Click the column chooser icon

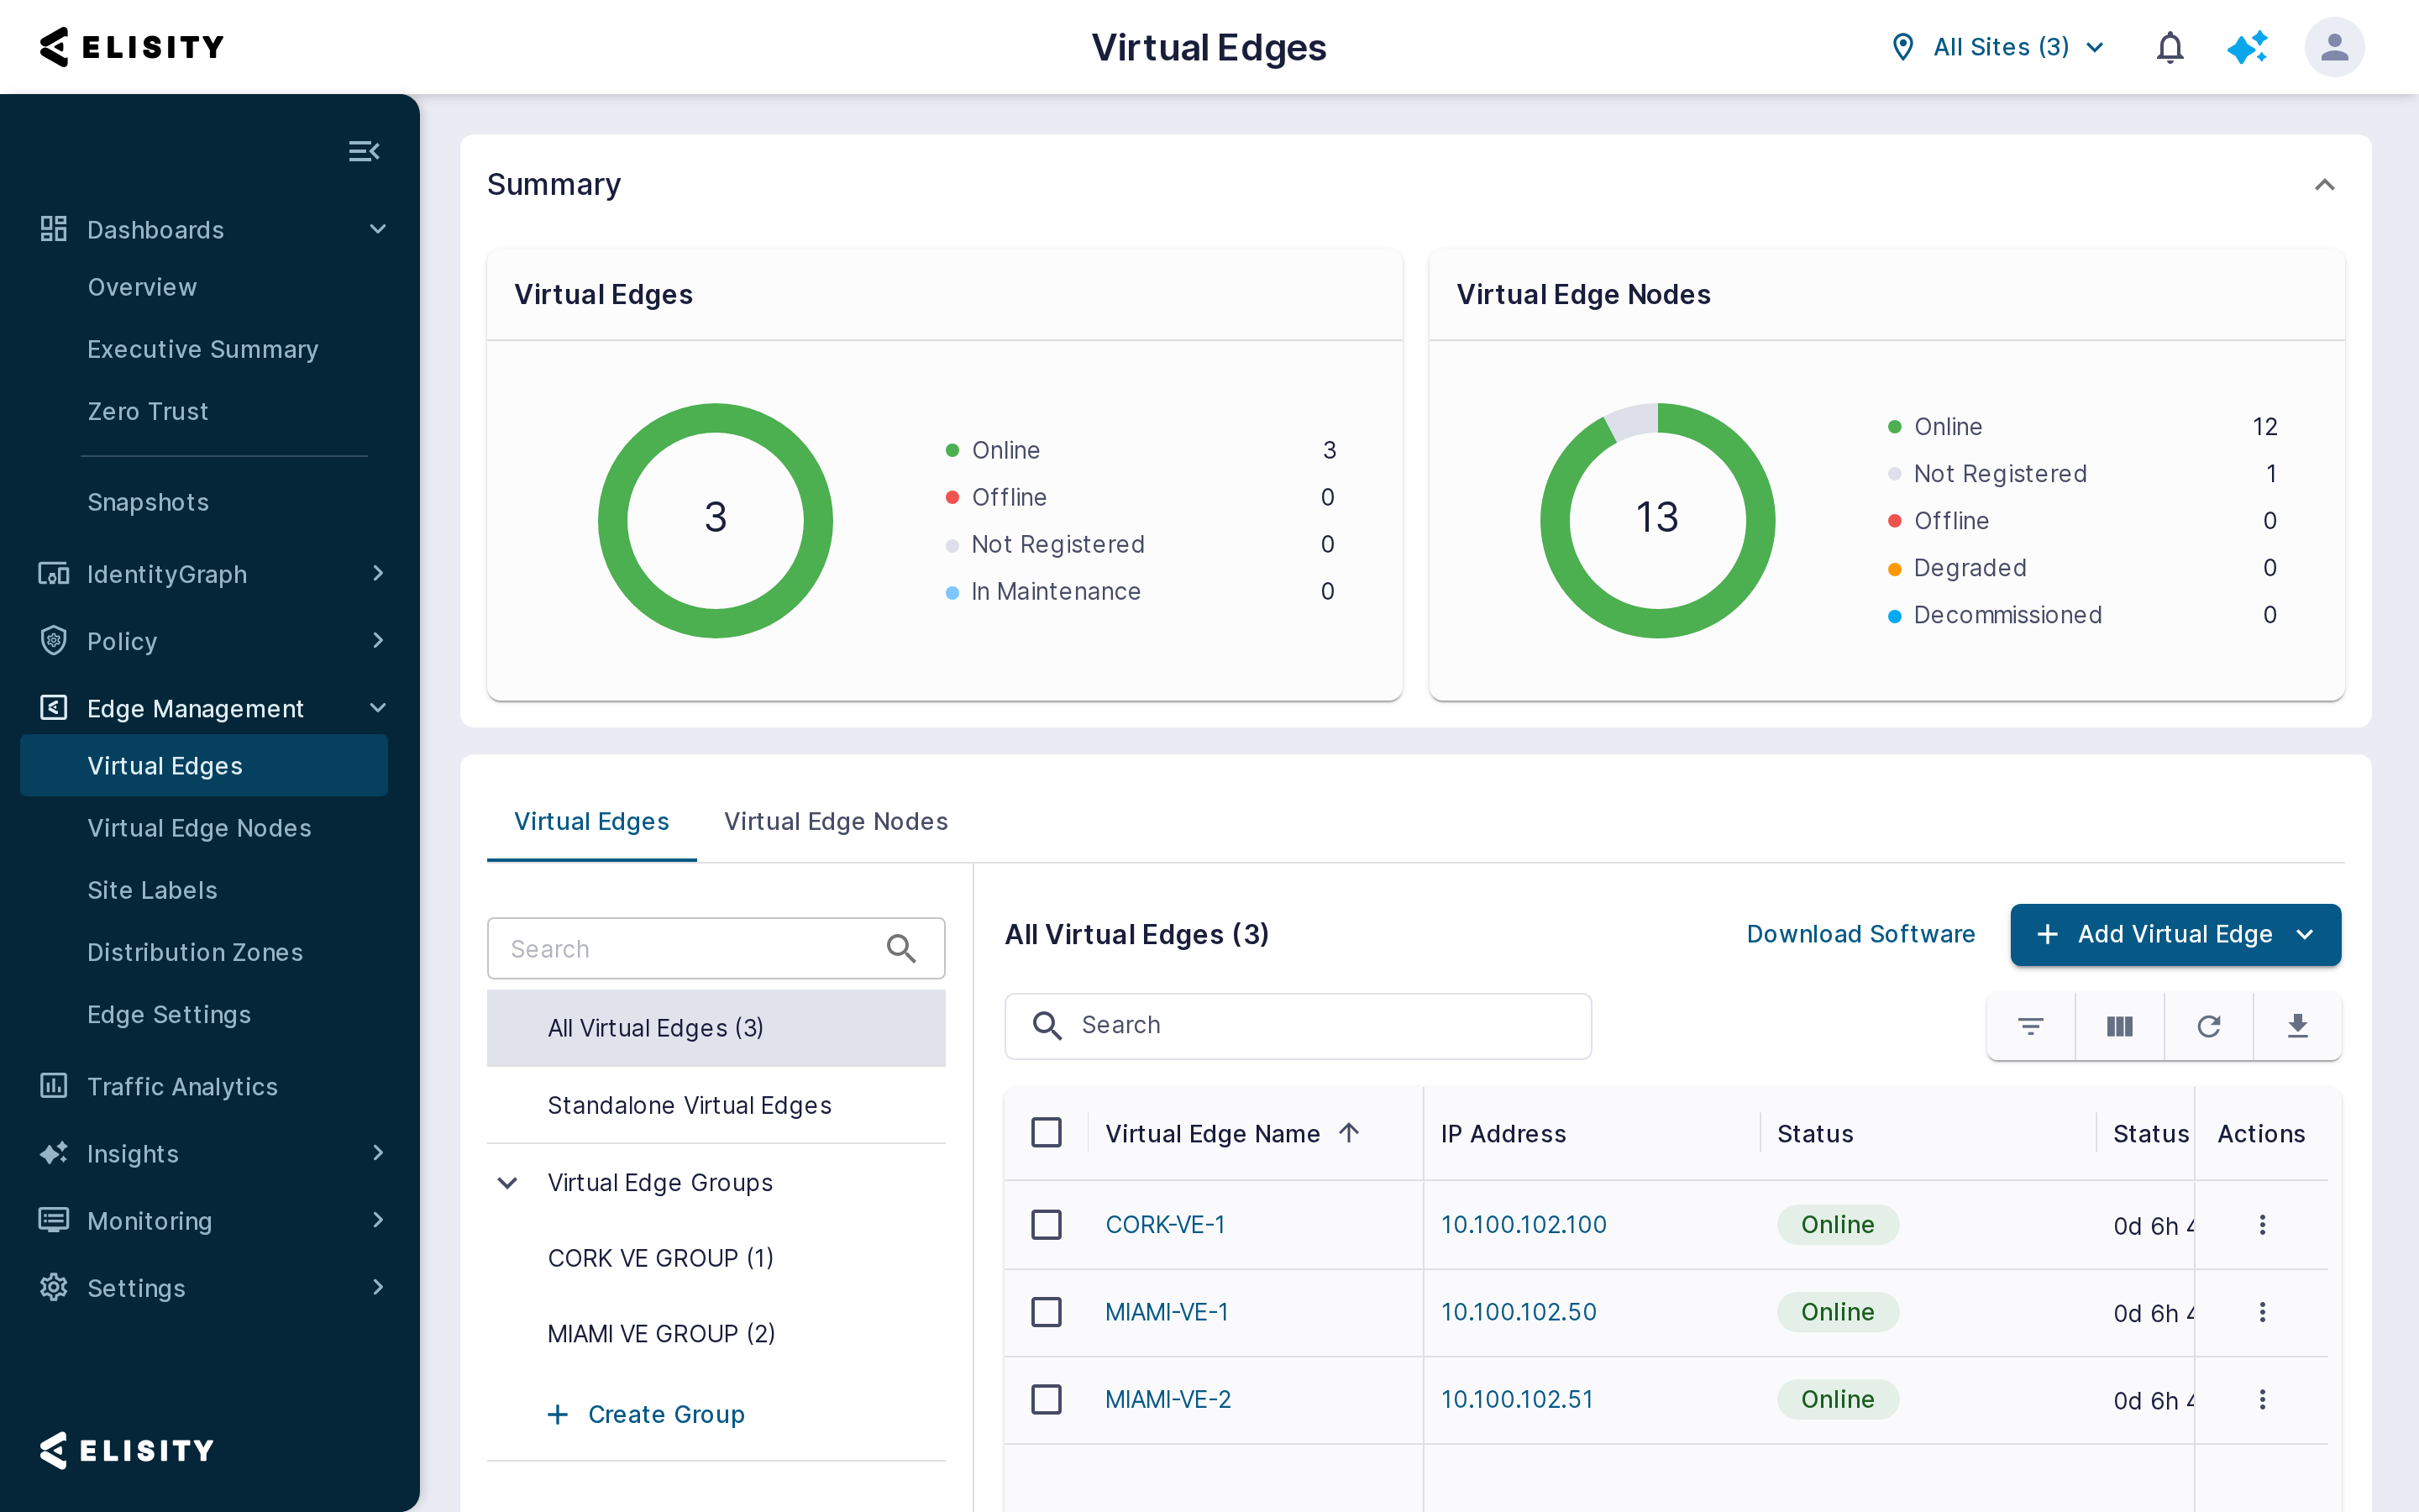(2119, 1026)
